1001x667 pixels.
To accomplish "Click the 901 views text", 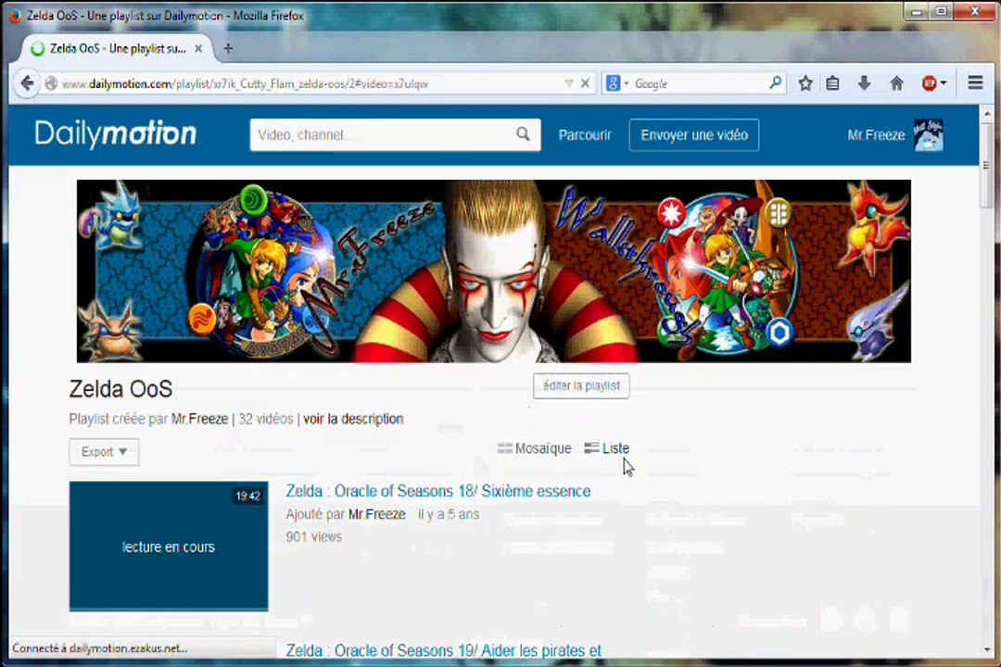I will 313,536.
